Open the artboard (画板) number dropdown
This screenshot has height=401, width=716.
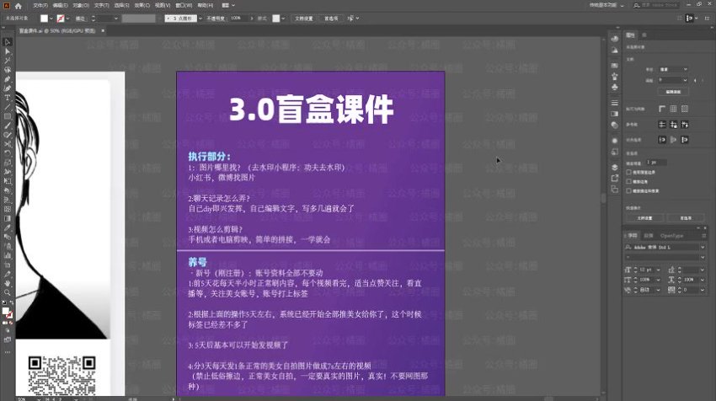672,79
